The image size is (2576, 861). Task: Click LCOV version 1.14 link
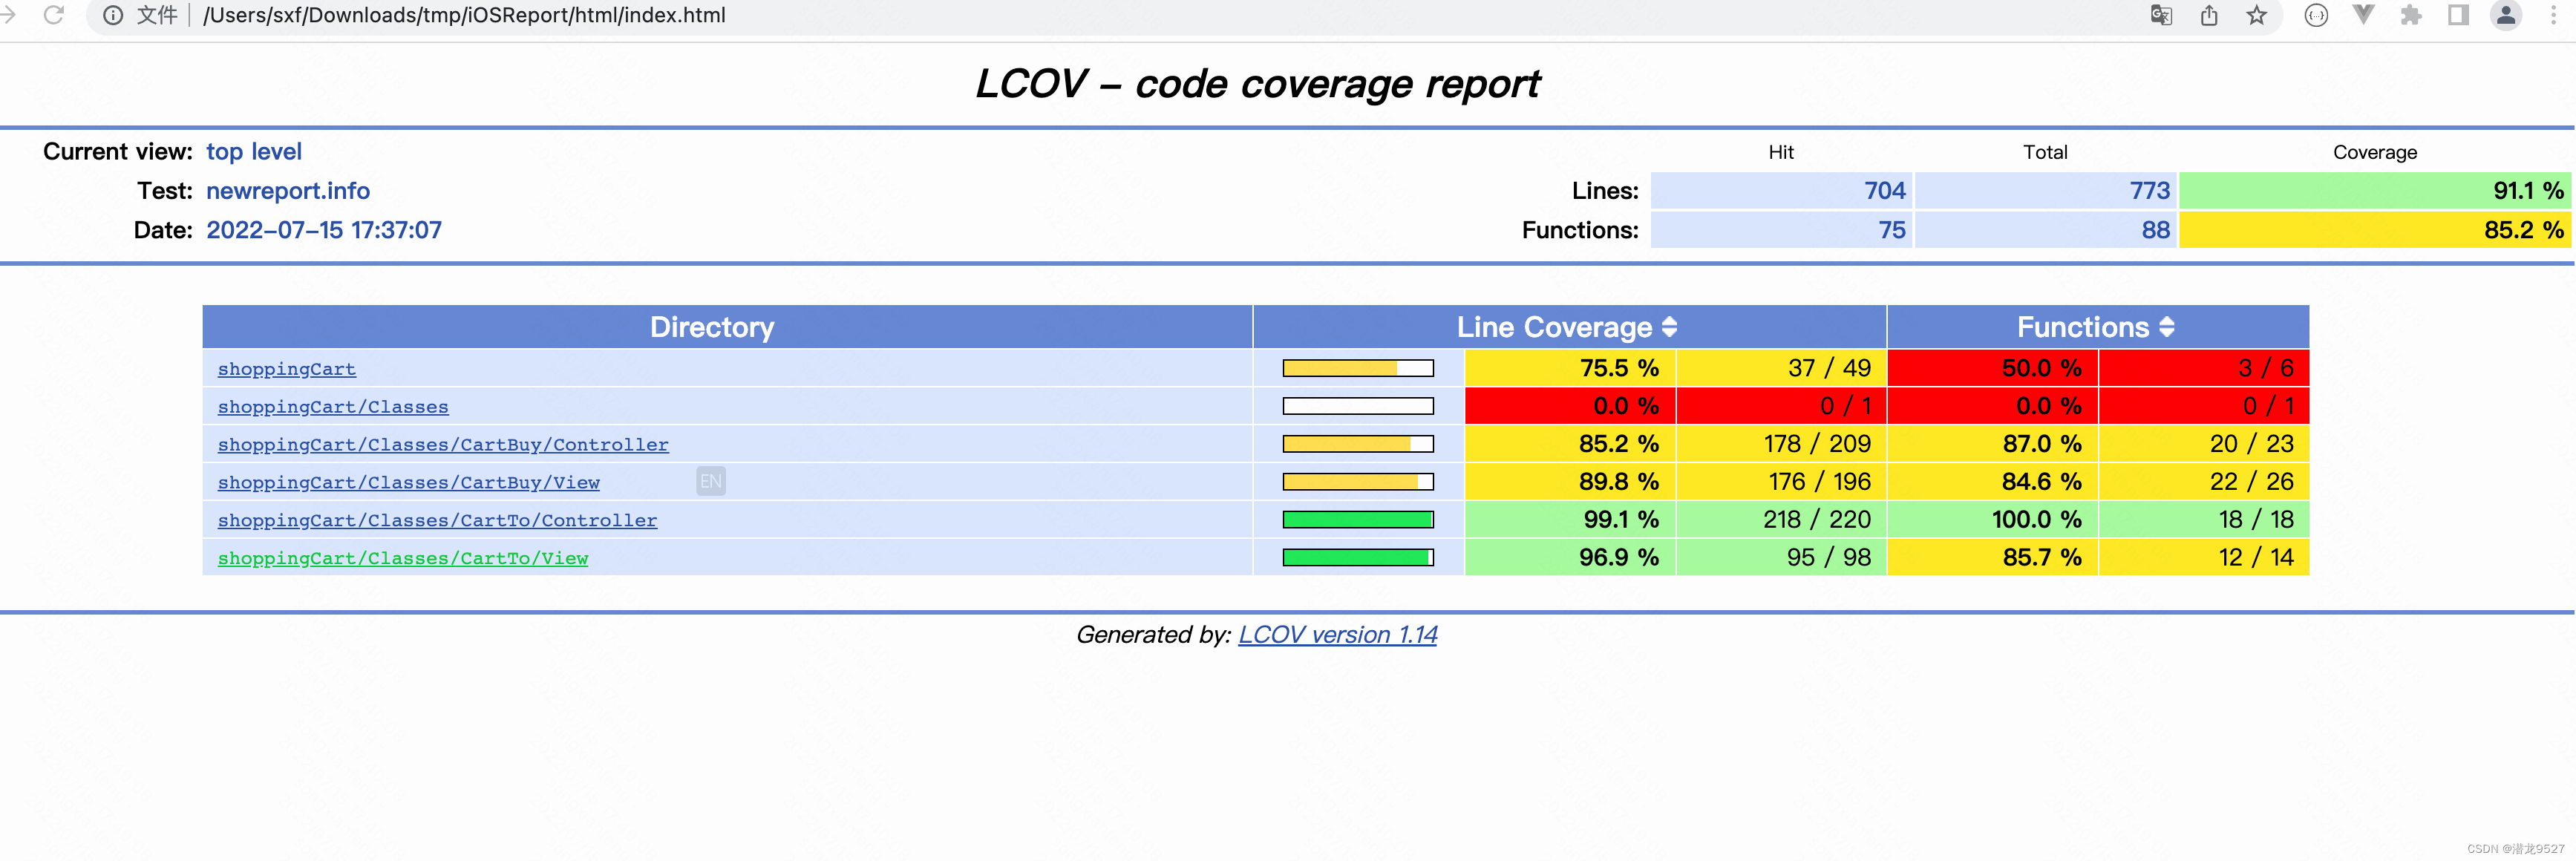pyautogui.click(x=1337, y=634)
